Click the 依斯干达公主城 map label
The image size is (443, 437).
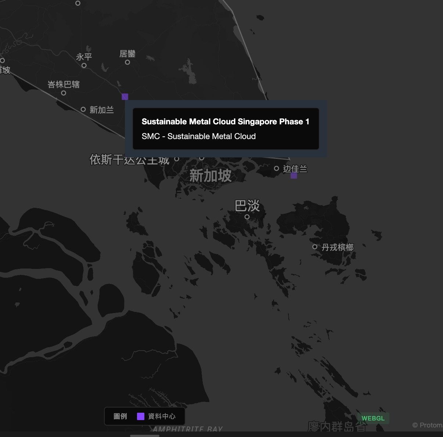(130, 160)
